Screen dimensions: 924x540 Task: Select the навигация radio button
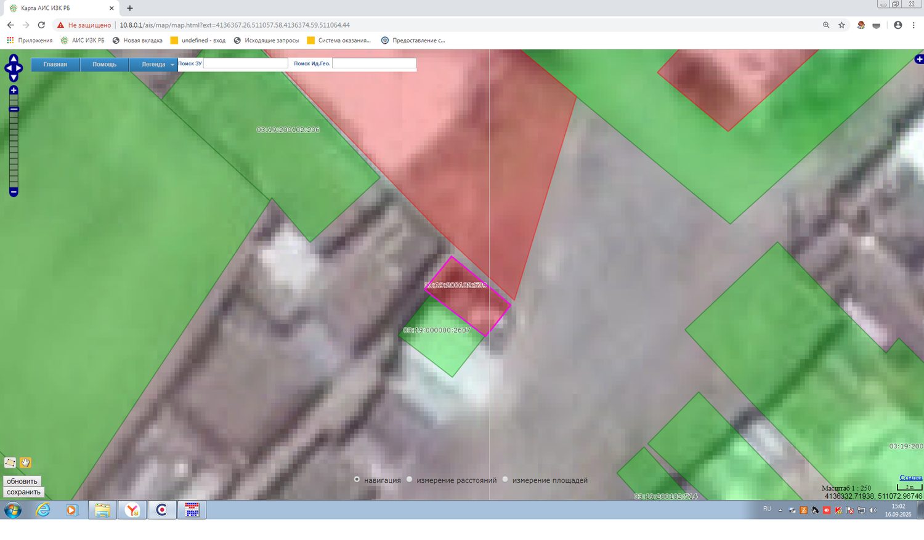(x=357, y=479)
